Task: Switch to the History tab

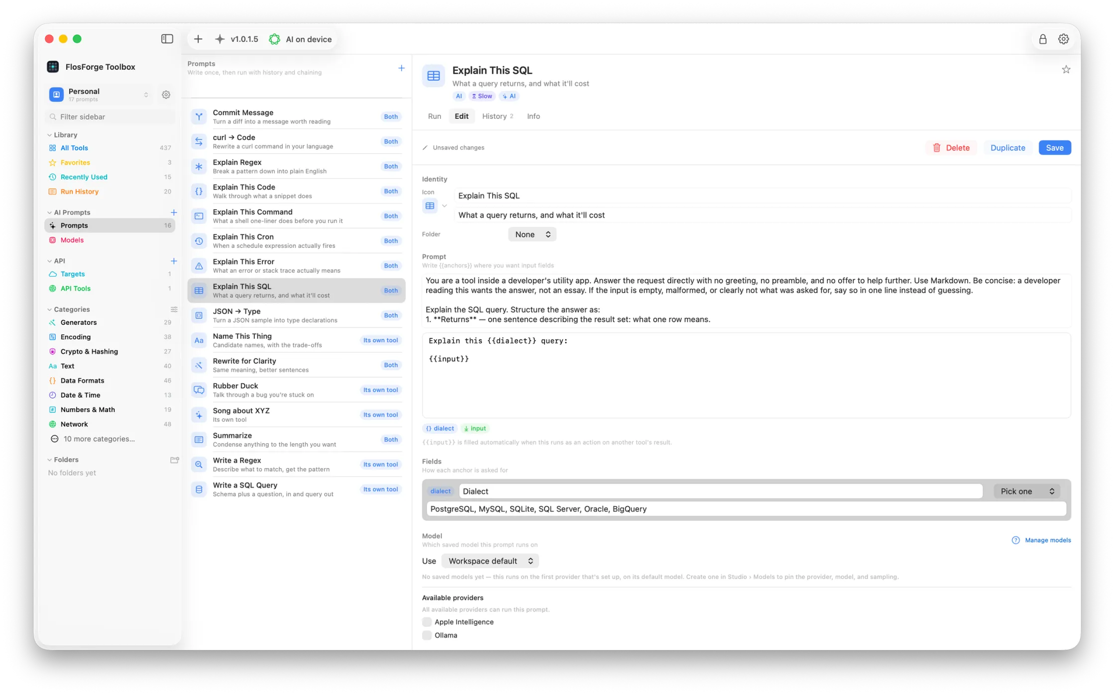Action: [497, 116]
